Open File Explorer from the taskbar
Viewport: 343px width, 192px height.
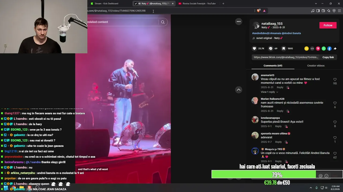pyautogui.click(x=22, y=188)
